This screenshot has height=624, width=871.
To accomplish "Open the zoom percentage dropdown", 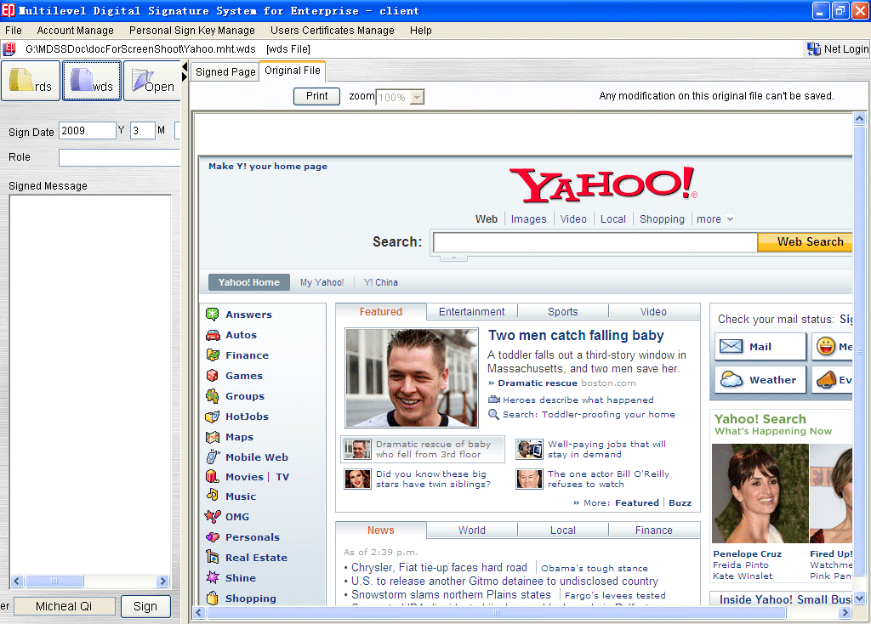I will point(418,97).
